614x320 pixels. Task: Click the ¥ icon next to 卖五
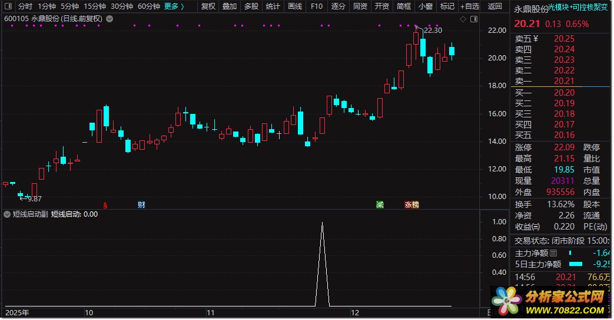click(x=536, y=39)
